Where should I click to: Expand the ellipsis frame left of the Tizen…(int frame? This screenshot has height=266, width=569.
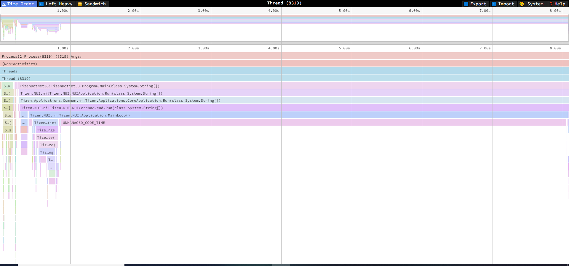tap(24, 122)
